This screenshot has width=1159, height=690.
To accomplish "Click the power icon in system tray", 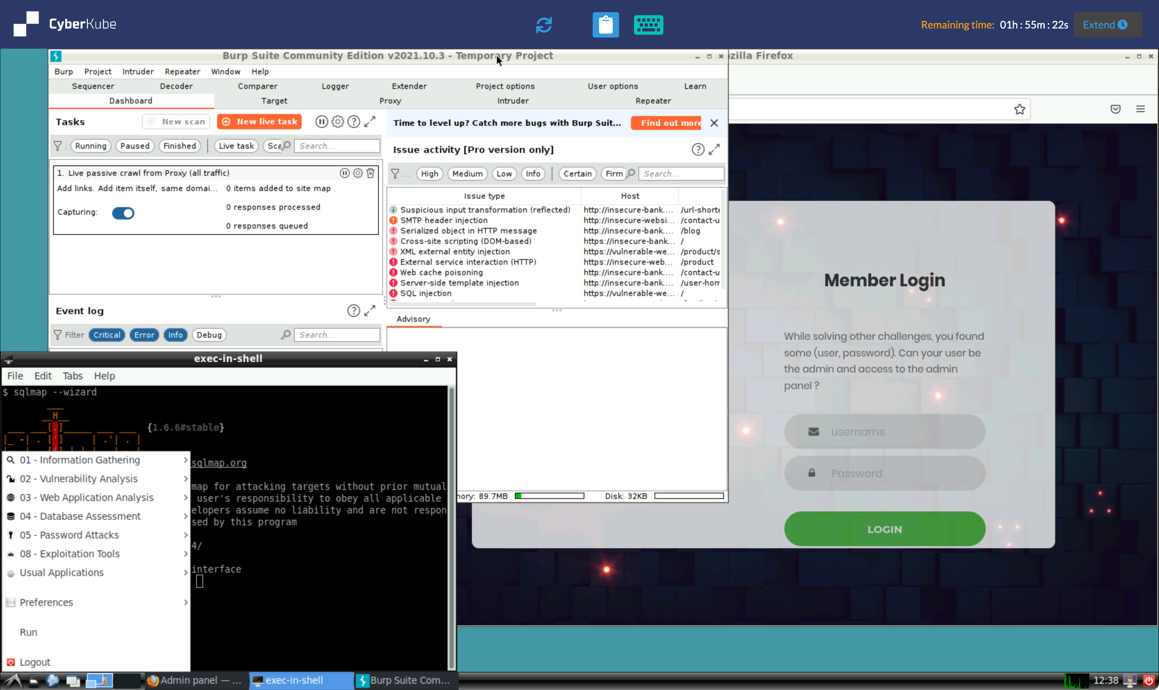I will point(1148,681).
